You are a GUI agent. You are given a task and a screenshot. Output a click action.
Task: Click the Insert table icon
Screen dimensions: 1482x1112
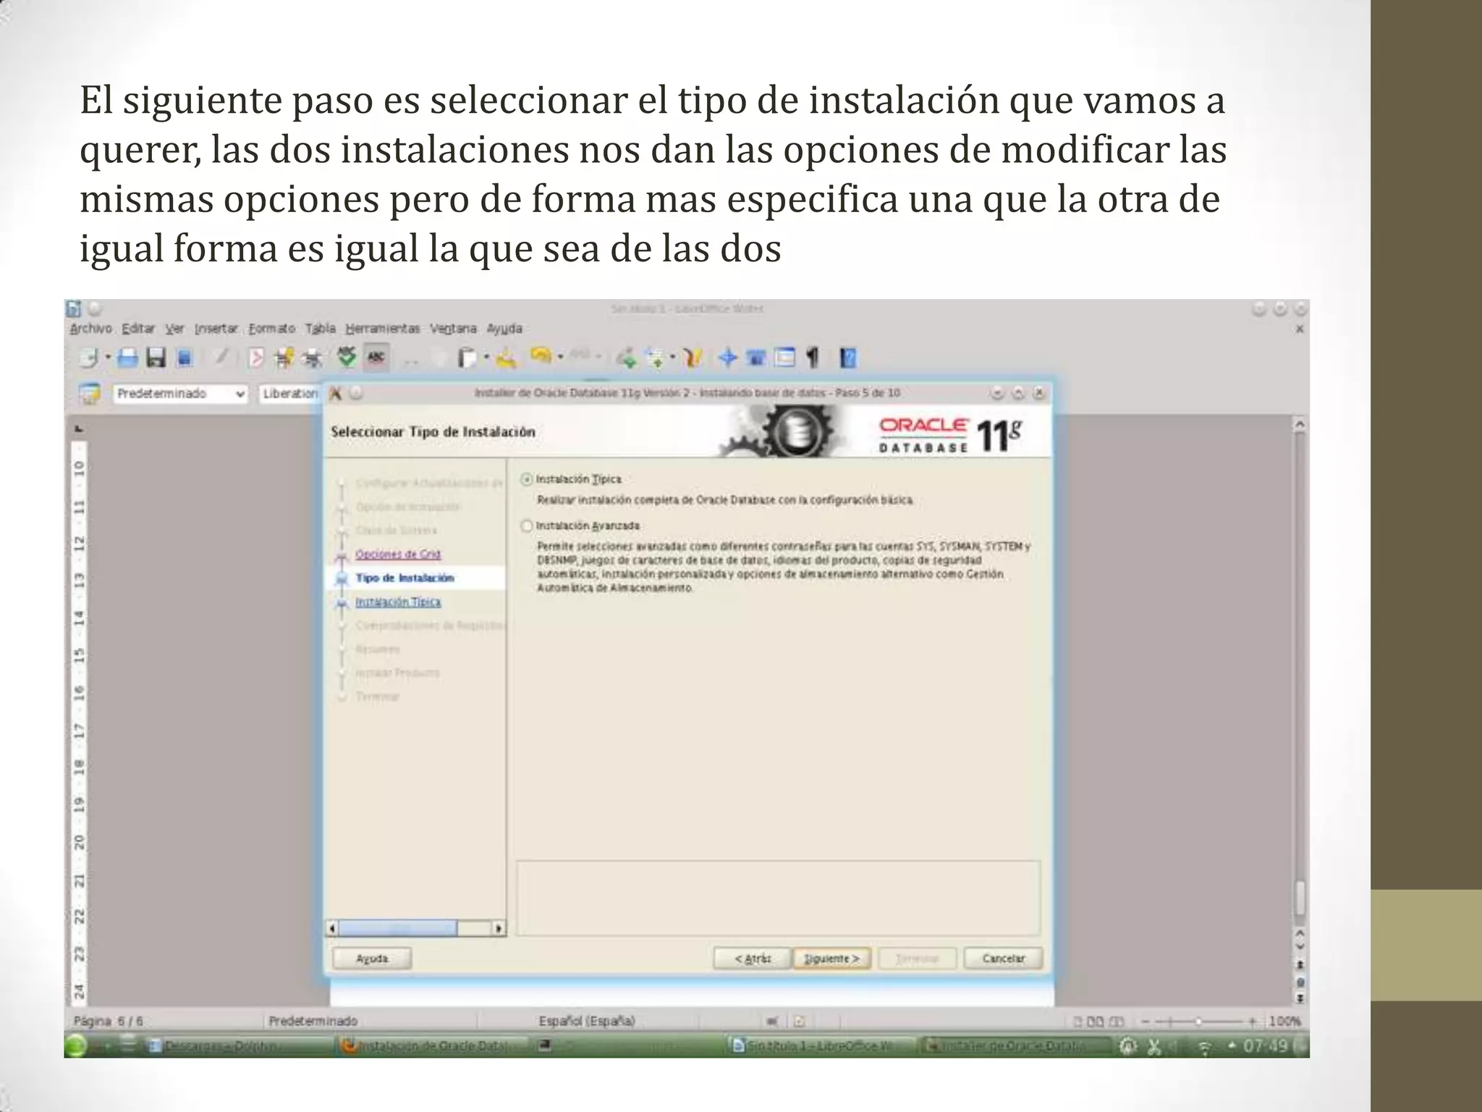656,358
